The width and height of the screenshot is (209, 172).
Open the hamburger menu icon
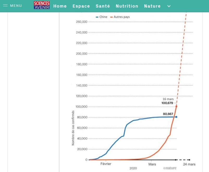(x=5, y=5)
